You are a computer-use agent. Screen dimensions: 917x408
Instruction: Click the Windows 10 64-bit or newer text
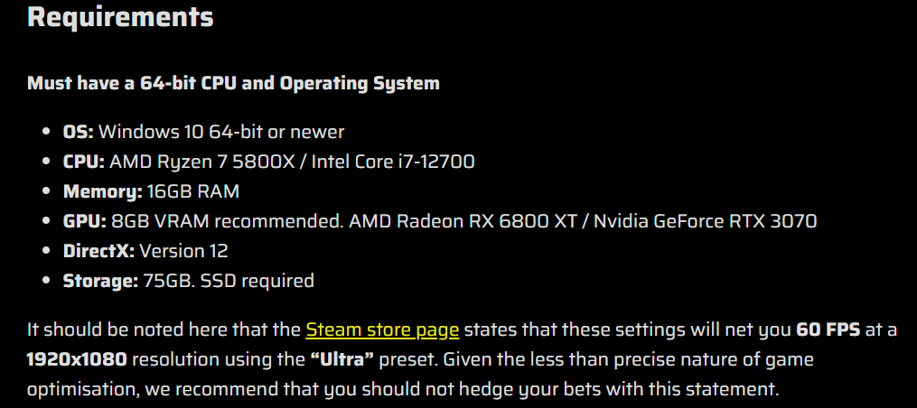pyautogui.click(x=221, y=132)
